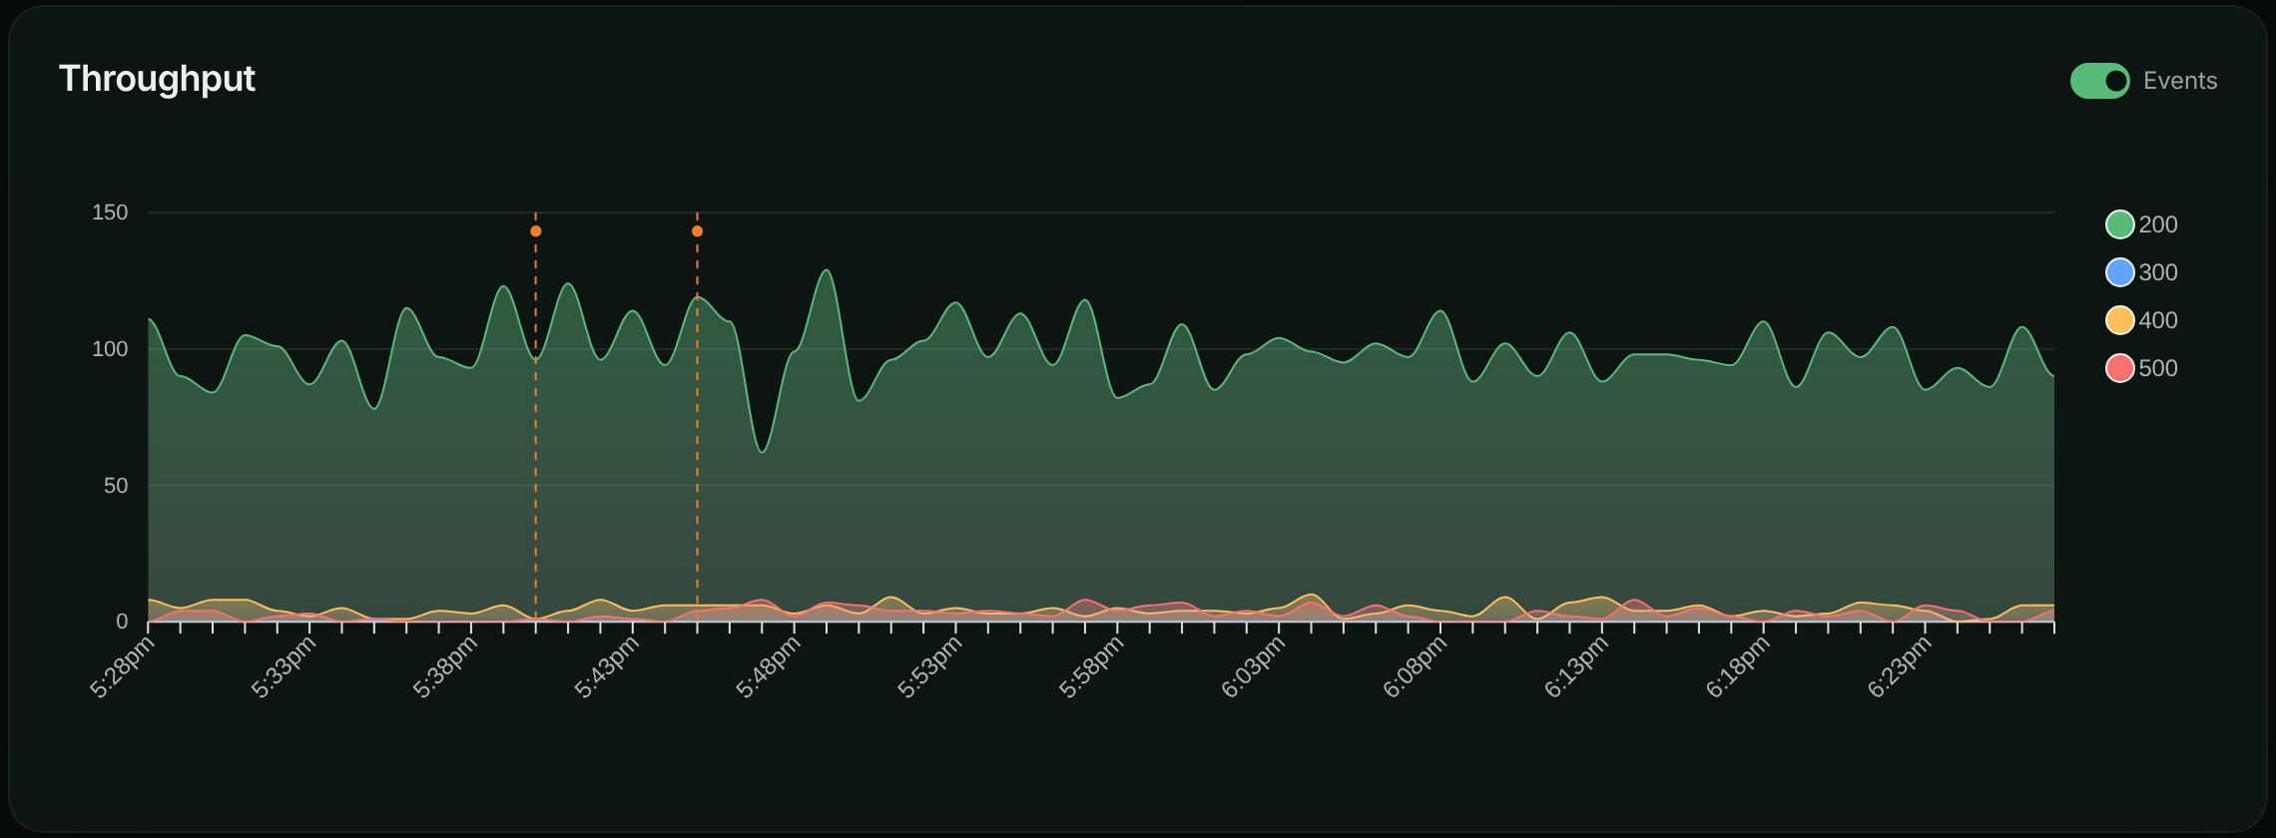This screenshot has width=2276, height=838.
Task: Select the orange event marker dot near 5:40pm
Action: coord(536,231)
